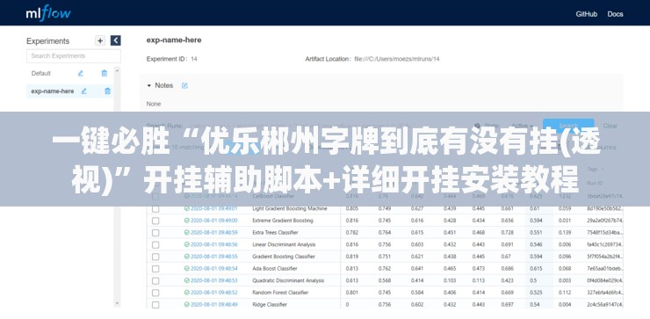650x319 pixels.
Task: Click value 0.728 in Extra Trees row
Action: 507,233
